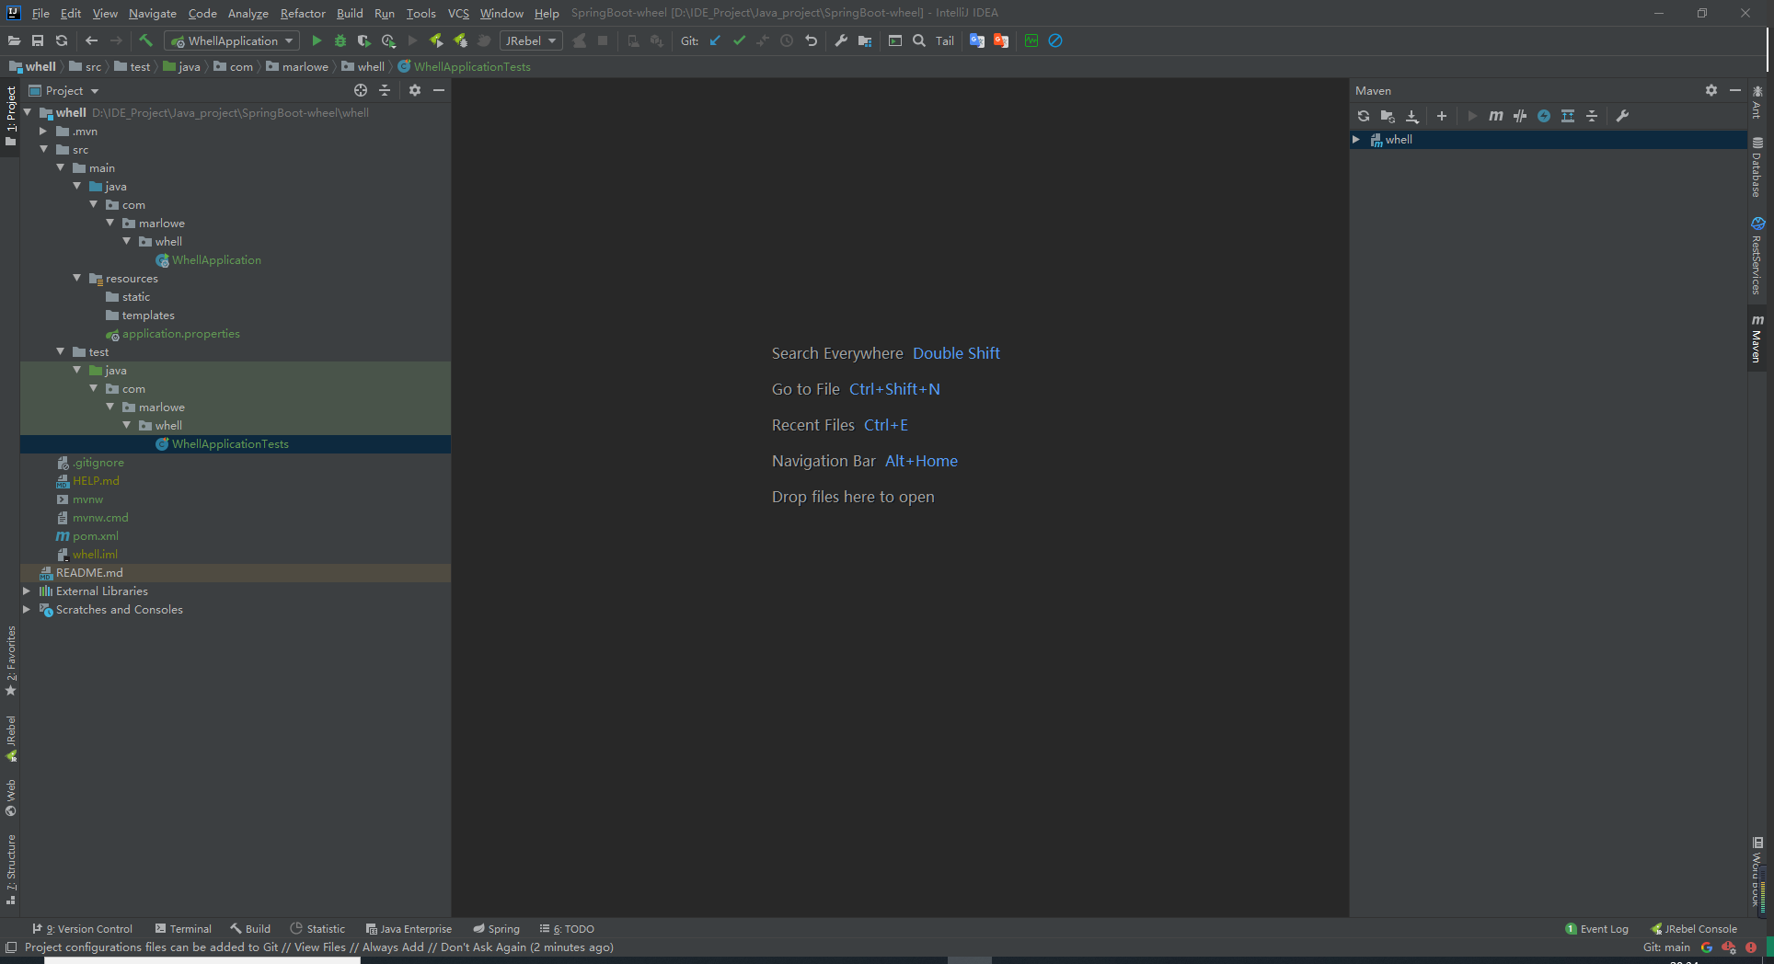The height and width of the screenshot is (964, 1774).
Task: Hide the Project tool window
Action: pos(439,90)
